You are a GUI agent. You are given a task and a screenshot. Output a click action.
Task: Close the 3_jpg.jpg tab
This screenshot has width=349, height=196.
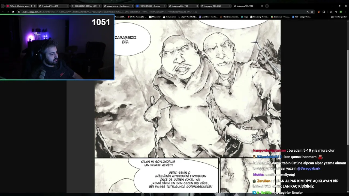pyautogui.click(x=67, y=6)
